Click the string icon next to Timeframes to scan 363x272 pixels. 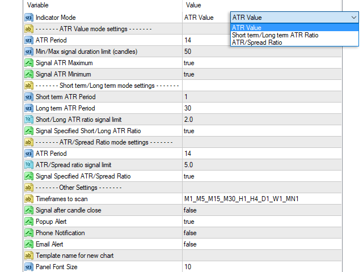(x=29, y=199)
